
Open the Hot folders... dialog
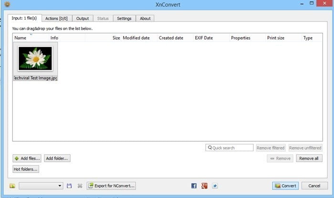(x=26, y=169)
